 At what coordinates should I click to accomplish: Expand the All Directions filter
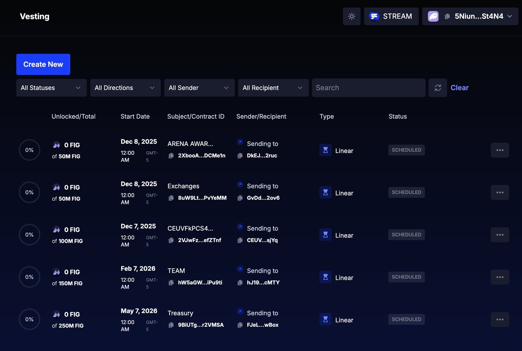coord(125,88)
